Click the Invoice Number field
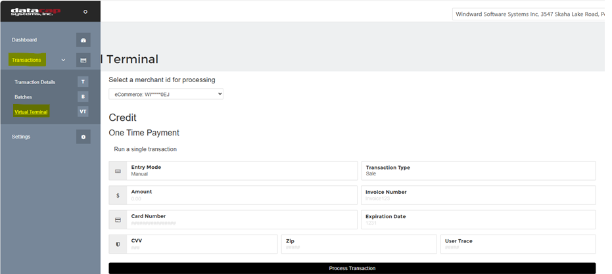The height and width of the screenshot is (274, 612). point(479,195)
